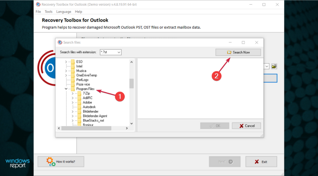Select the Program Files folder
The height and width of the screenshot is (176, 318).
click(86, 89)
